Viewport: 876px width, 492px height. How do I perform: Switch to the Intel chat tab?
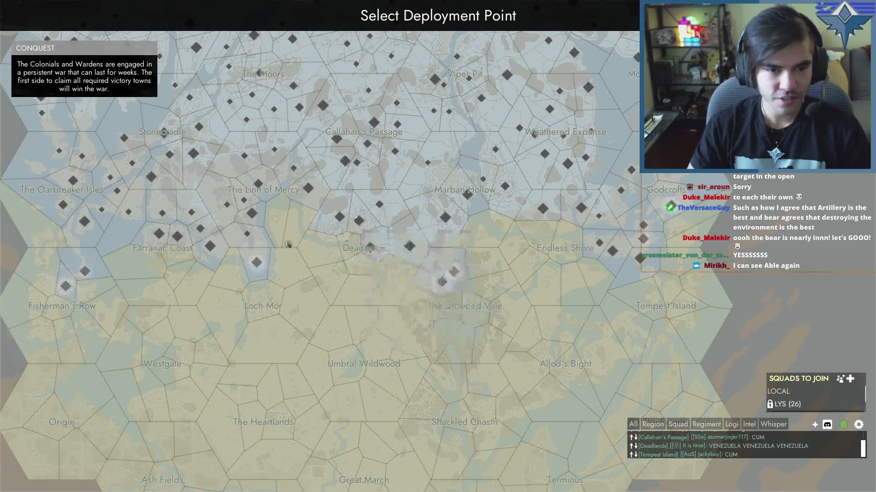749,424
